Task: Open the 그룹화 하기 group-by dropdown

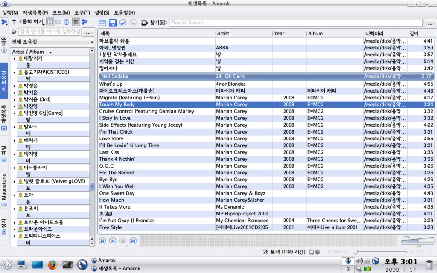Action: [x=28, y=22]
